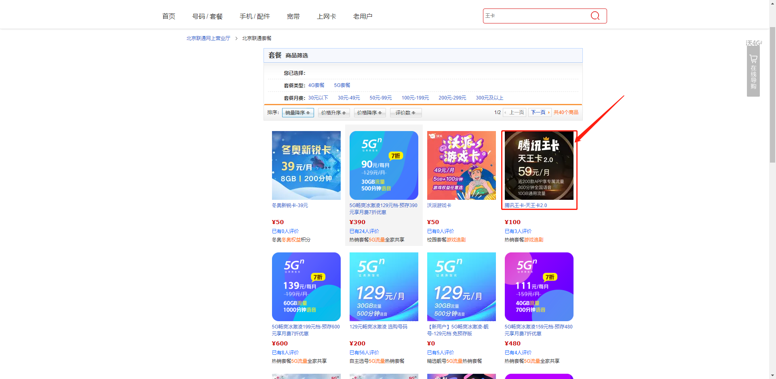The image size is (776, 379).
Task: Open 5G畅爽冰激凌129元档-预存390 title link
Action: coord(384,209)
